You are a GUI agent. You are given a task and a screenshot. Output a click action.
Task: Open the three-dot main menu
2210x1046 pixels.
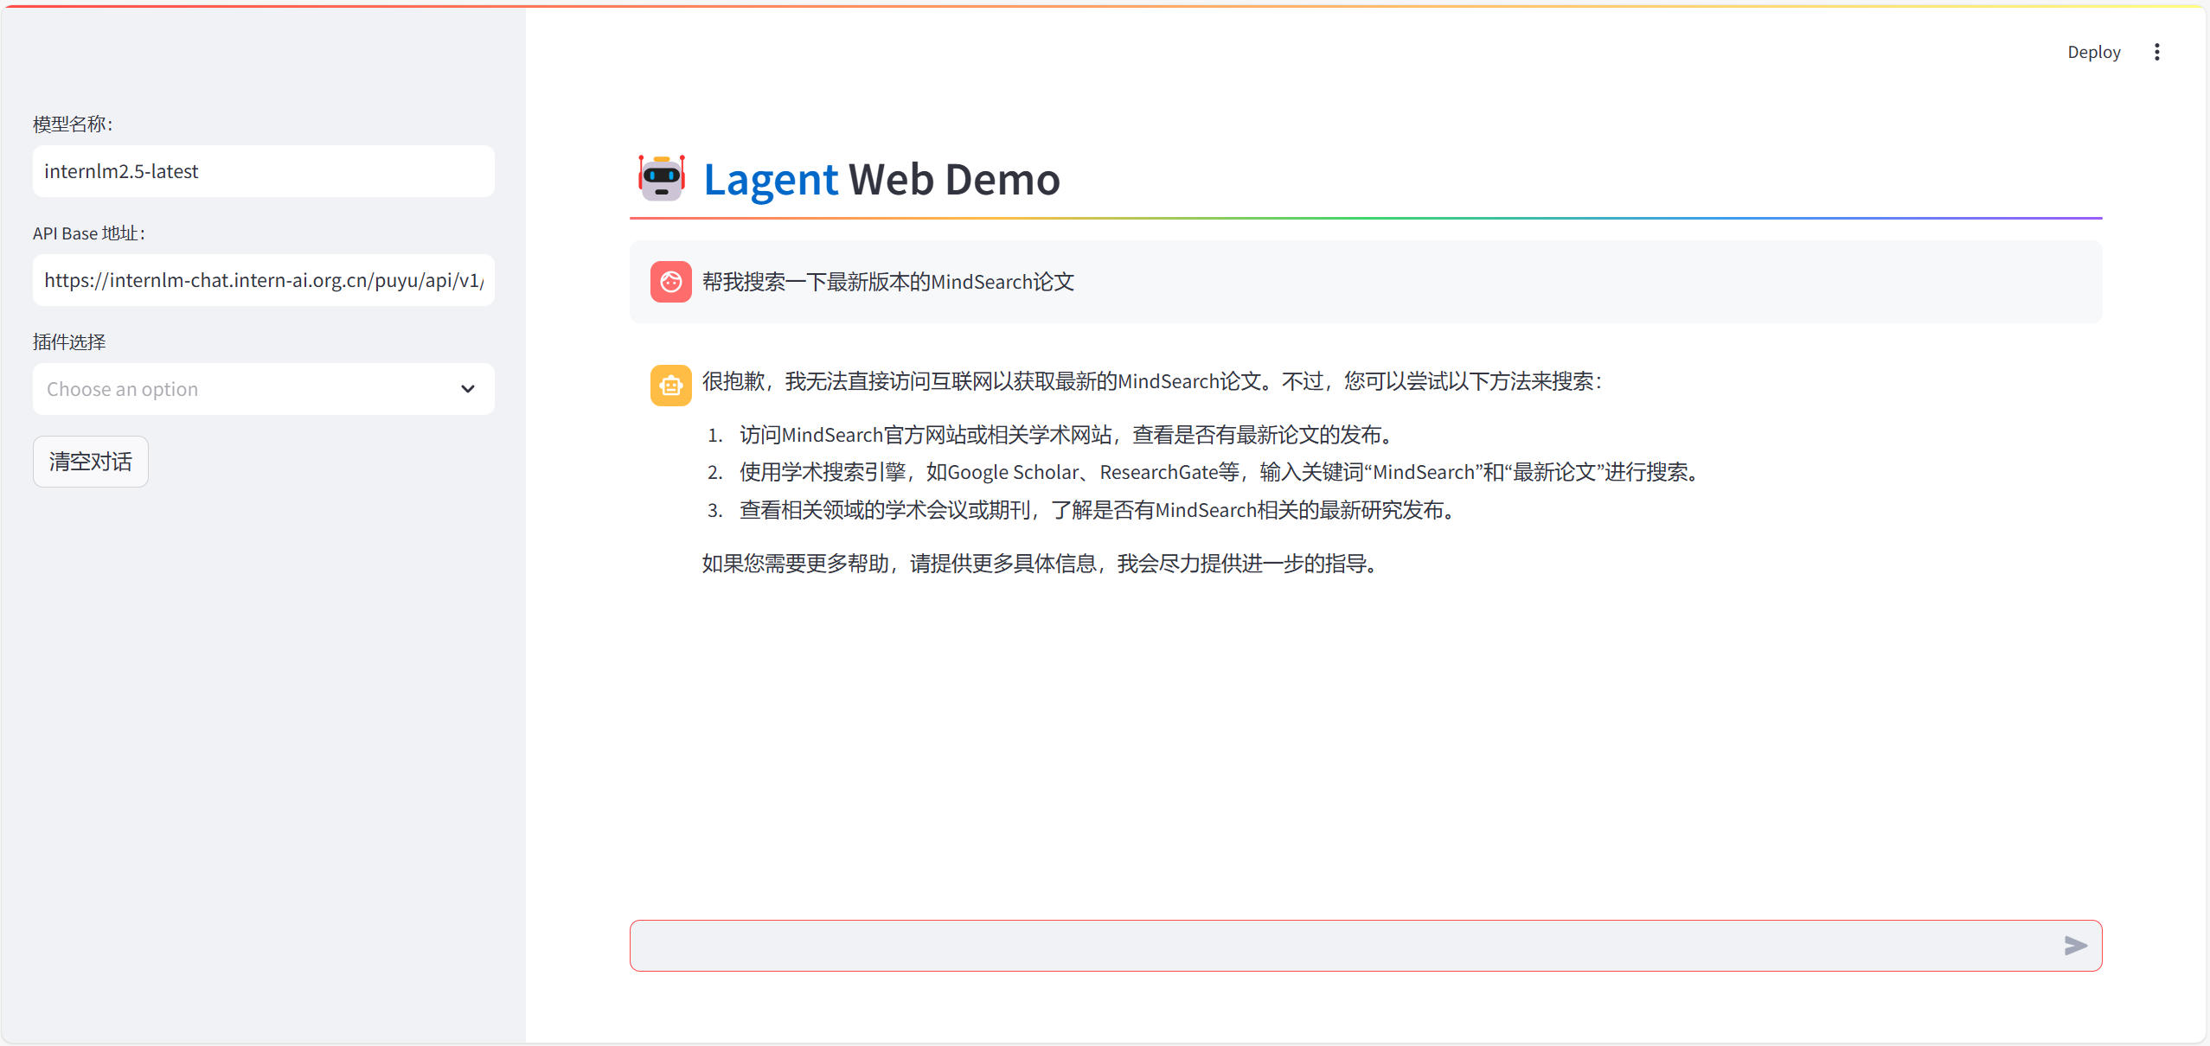coord(2156,52)
